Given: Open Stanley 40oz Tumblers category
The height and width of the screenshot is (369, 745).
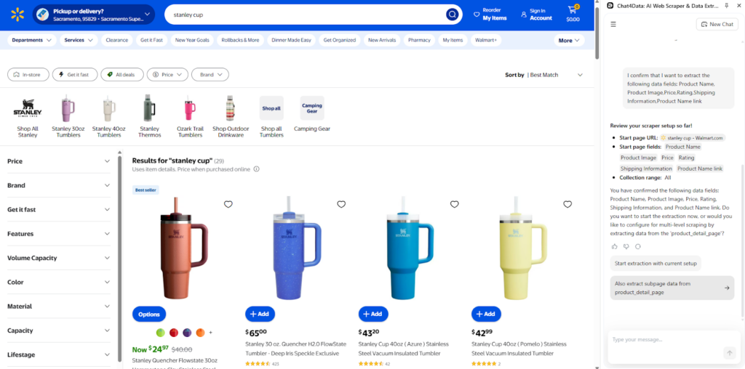Looking at the screenshot, I should [x=109, y=118].
